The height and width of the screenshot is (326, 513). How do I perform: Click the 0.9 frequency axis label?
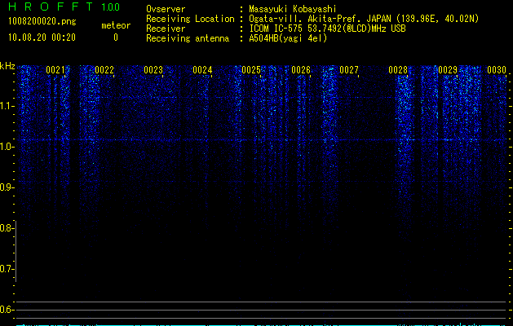7,187
